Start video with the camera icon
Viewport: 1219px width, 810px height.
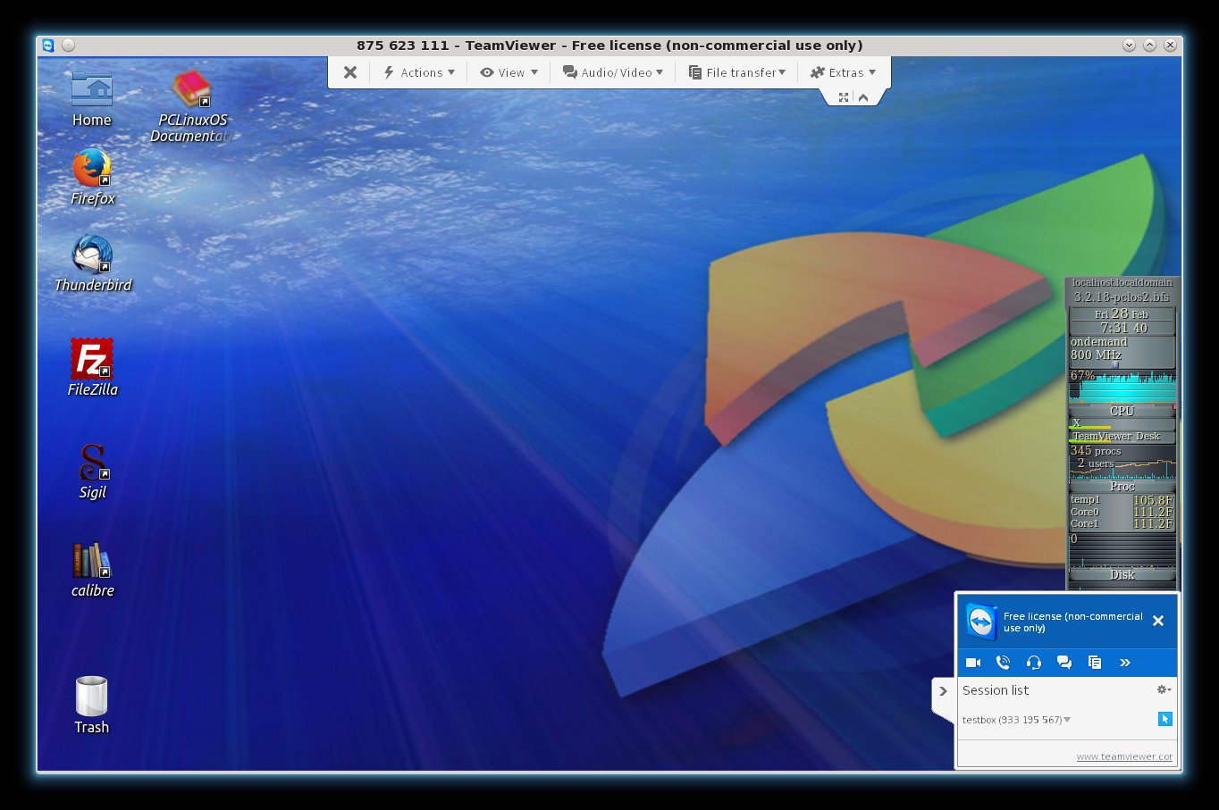pos(973,663)
